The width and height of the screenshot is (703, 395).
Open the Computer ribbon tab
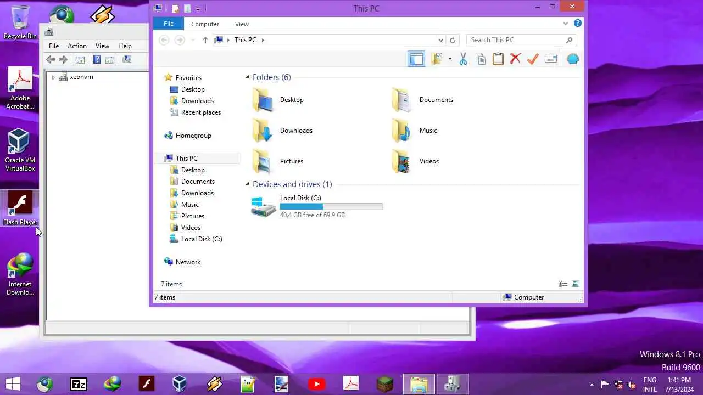tap(205, 24)
